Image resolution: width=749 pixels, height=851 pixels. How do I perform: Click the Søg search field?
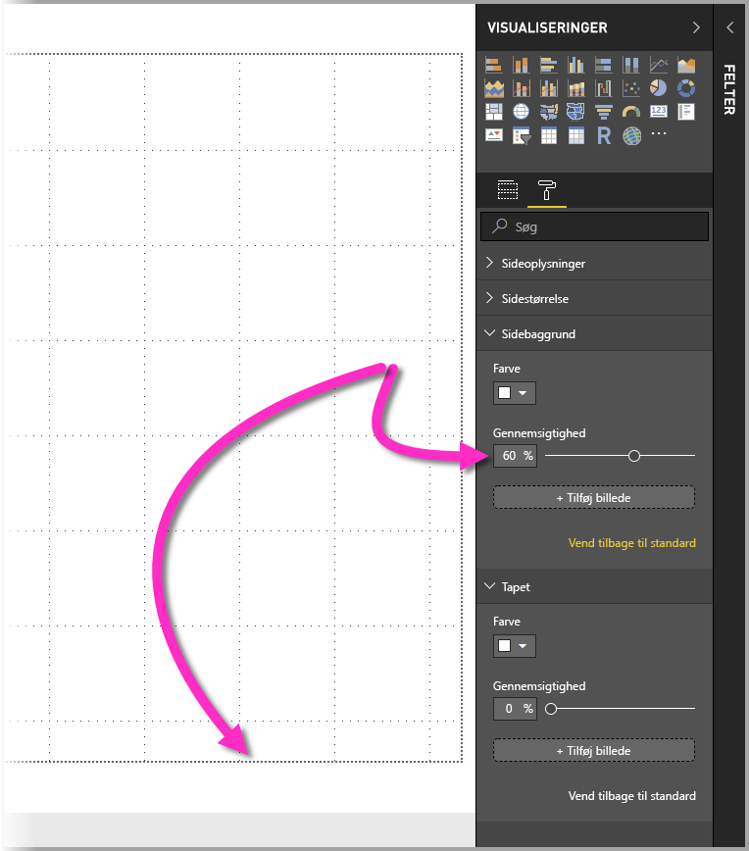pos(594,226)
